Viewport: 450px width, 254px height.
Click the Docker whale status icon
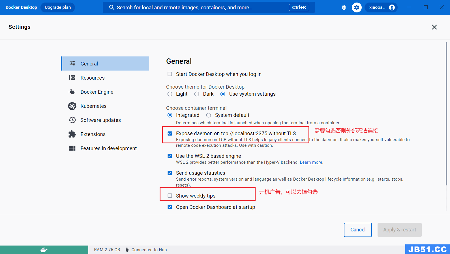coord(44,250)
